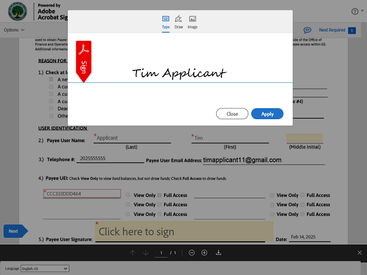Click the second UEI field right of Full Access

click(x=229, y=194)
